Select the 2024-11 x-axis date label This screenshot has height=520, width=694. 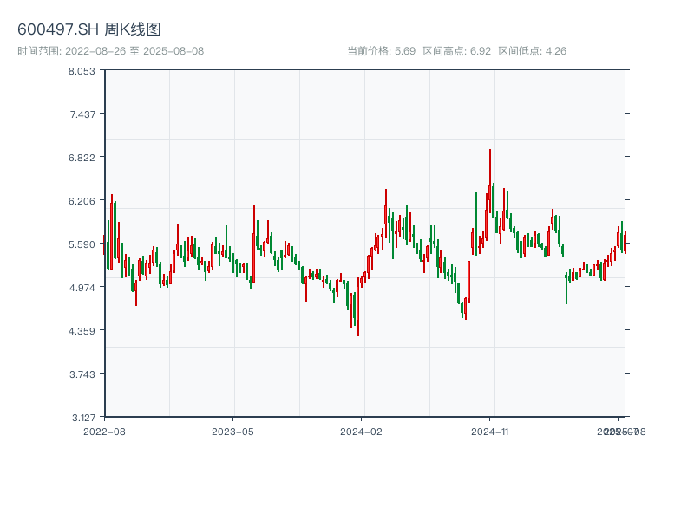point(489,431)
